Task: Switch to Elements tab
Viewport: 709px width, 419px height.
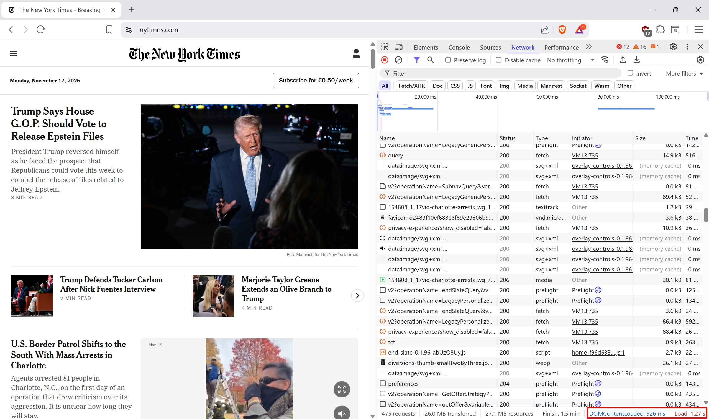Action: [x=426, y=47]
